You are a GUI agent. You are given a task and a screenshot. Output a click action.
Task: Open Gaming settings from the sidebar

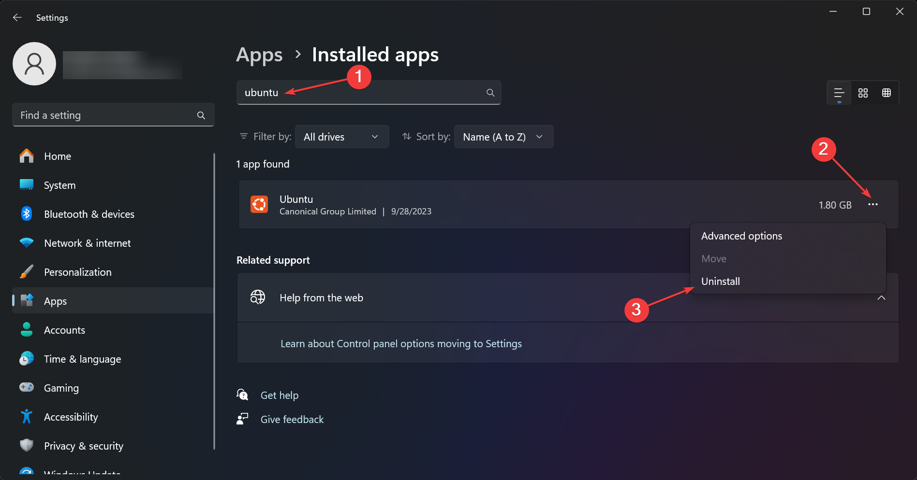61,388
